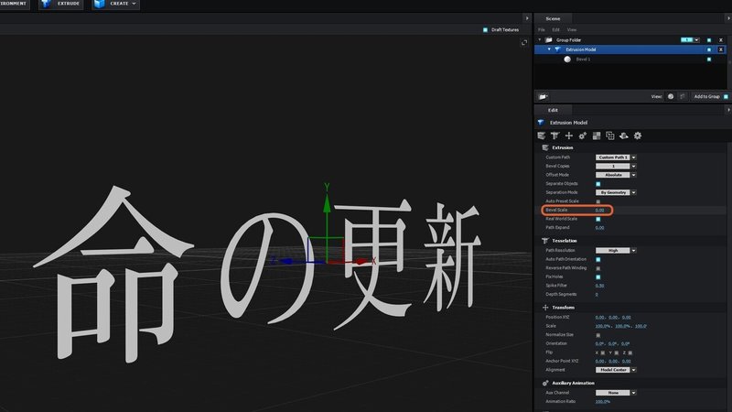Open the Custom Path dropdown
Screen dimensions: 732x412
tap(616, 157)
